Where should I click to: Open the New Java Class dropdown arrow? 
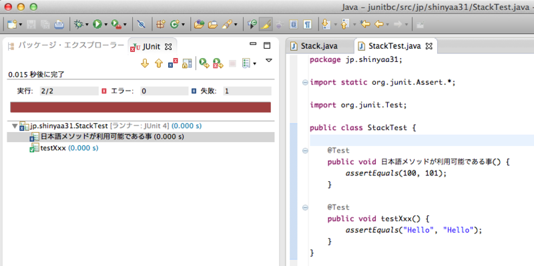pos(183,25)
